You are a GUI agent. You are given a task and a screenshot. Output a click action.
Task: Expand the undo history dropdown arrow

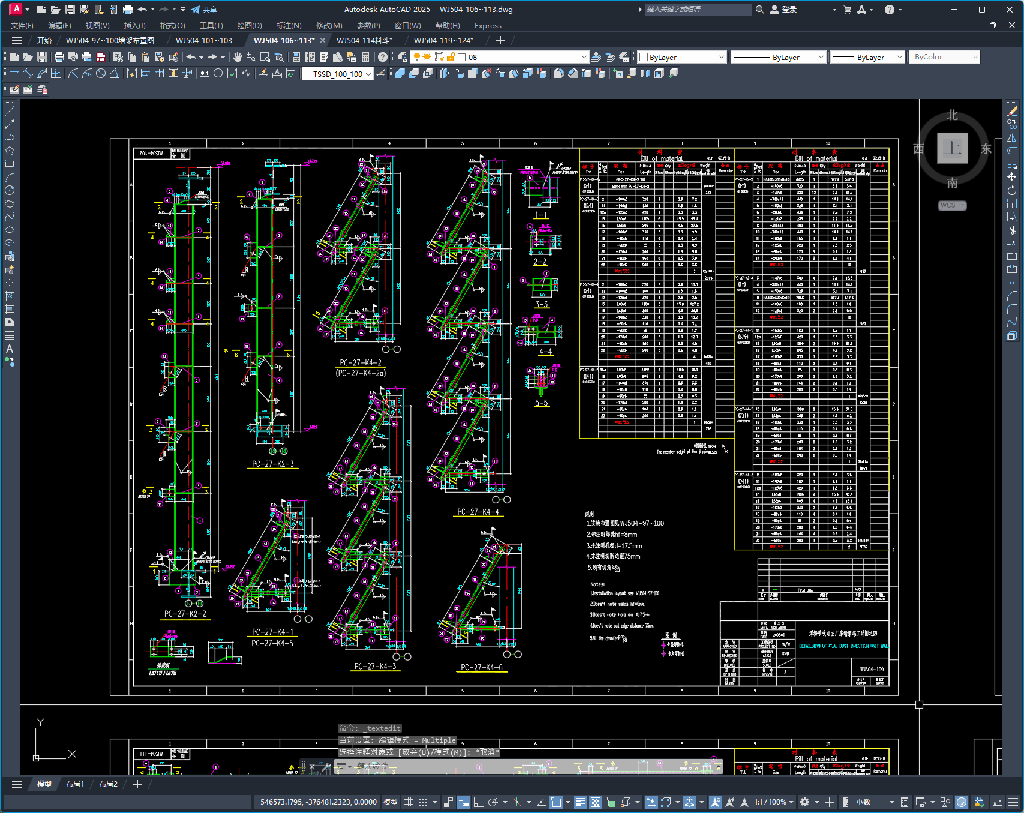coord(201,57)
